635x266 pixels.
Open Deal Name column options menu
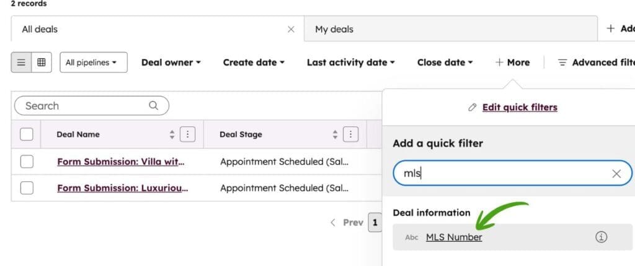(x=188, y=134)
